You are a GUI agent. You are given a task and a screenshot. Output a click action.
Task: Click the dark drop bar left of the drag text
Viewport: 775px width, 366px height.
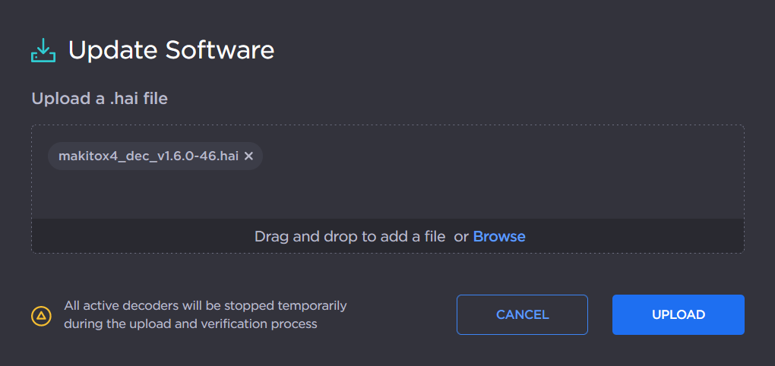pyautogui.click(x=137, y=236)
